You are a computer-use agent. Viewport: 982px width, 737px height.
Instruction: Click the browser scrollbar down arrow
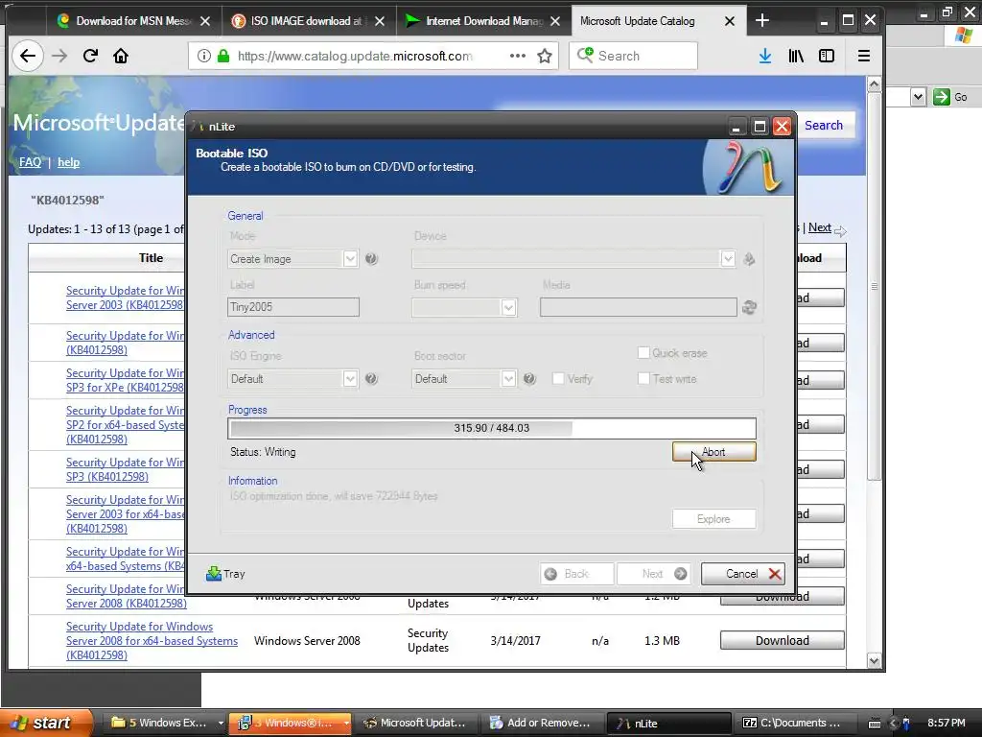(x=875, y=660)
